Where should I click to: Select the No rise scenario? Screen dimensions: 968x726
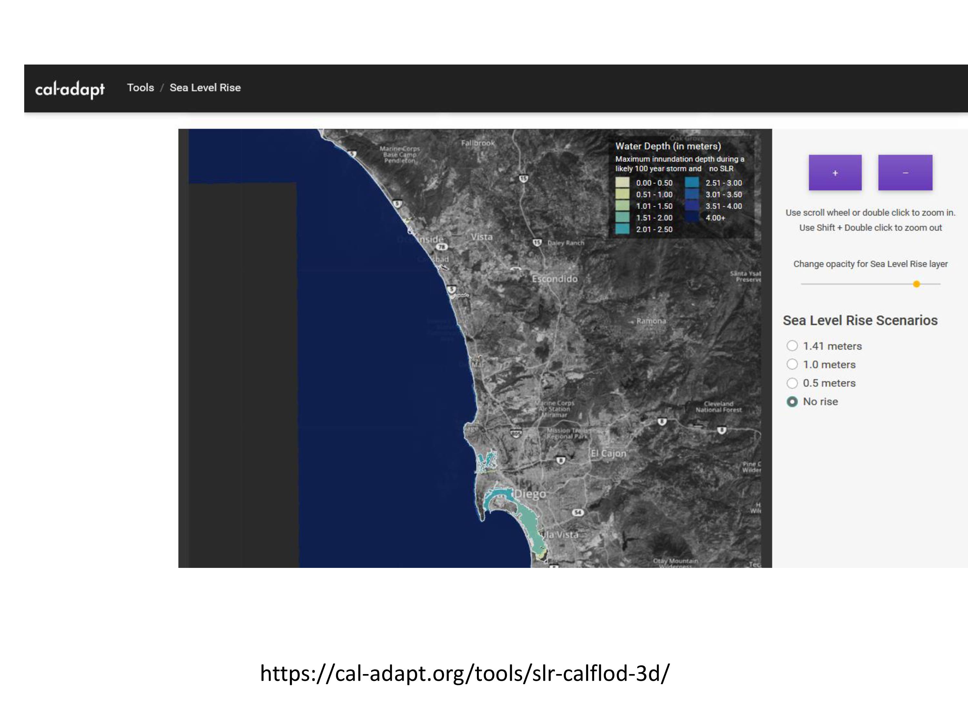point(792,401)
